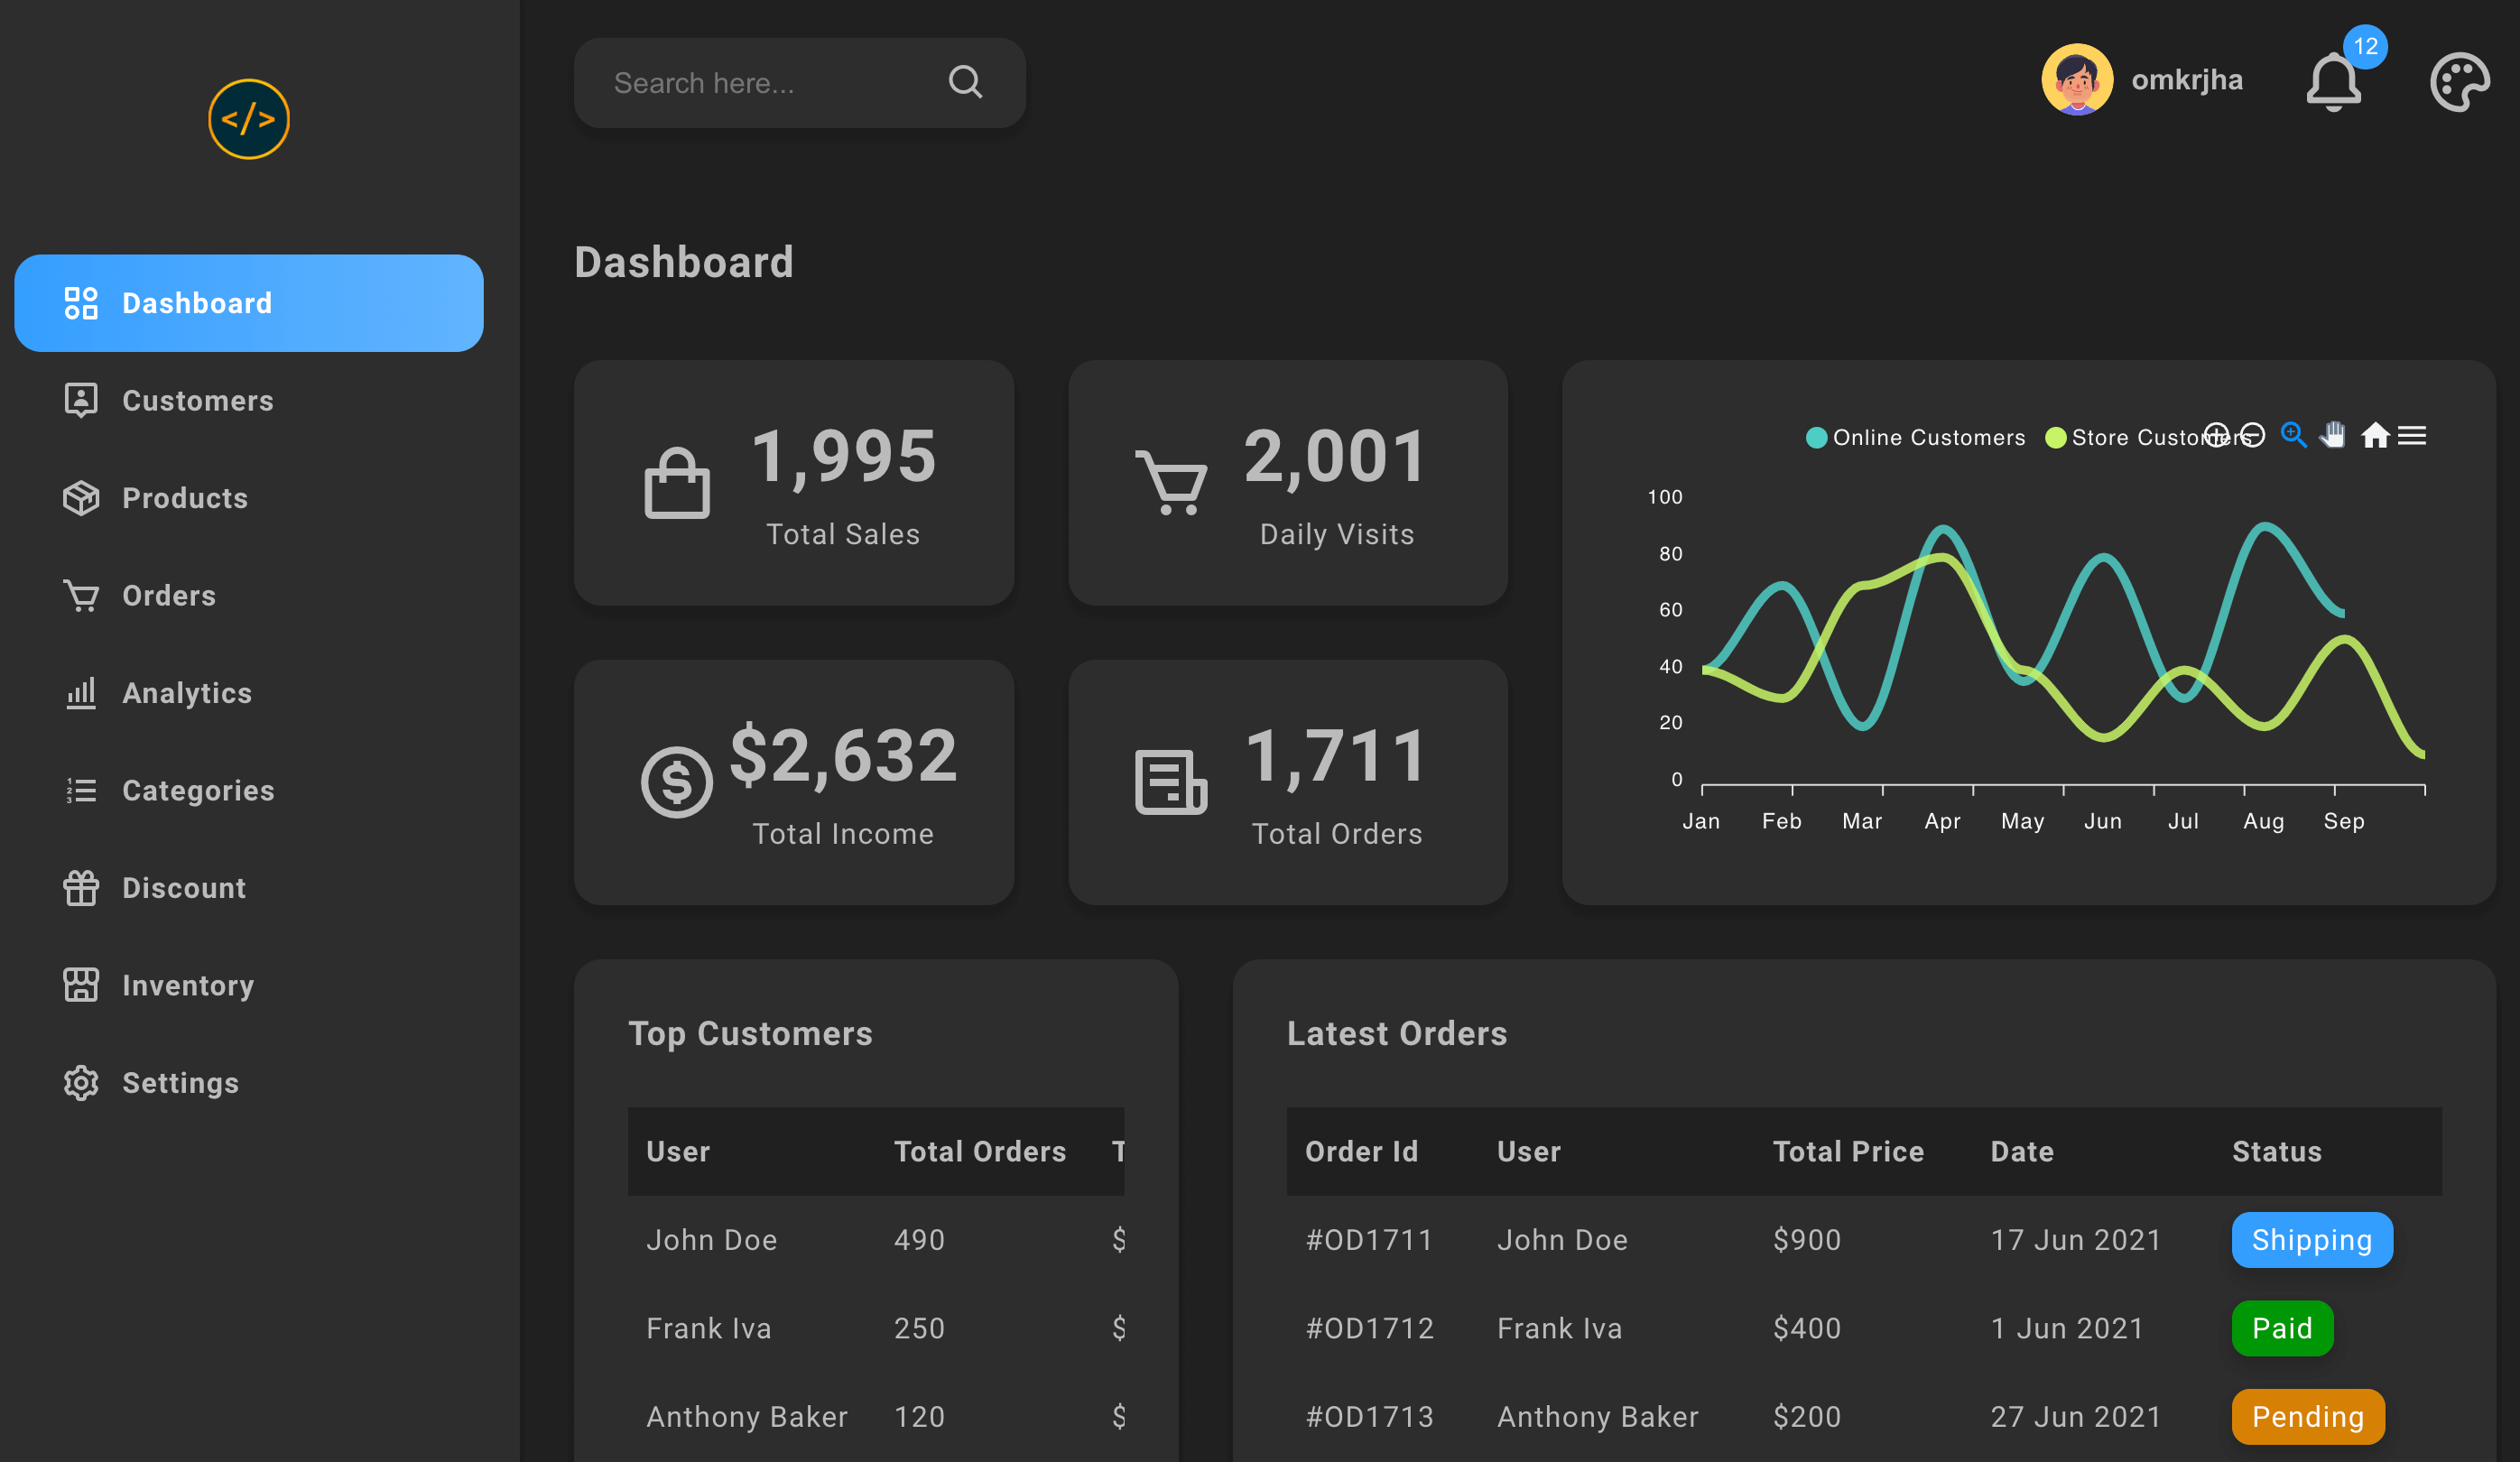Click the Total Orders column header
The height and width of the screenshot is (1462, 2520).
[979, 1151]
